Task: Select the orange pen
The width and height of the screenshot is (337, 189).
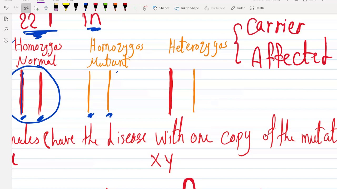Action: coord(115,7)
